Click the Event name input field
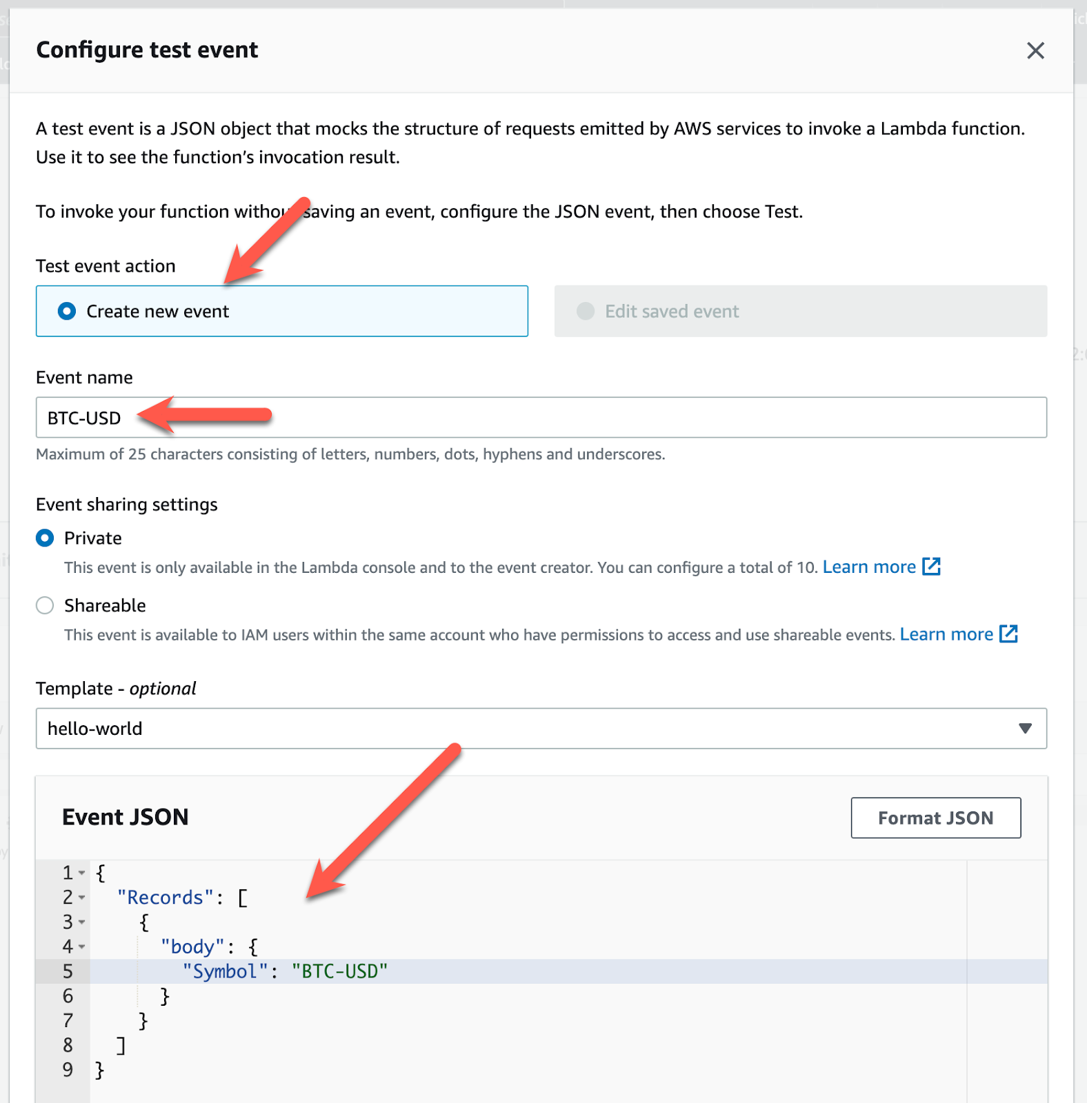The width and height of the screenshot is (1087, 1103). 541,418
